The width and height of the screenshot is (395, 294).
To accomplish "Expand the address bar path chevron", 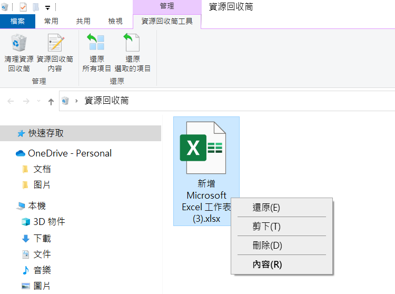I will [76, 101].
